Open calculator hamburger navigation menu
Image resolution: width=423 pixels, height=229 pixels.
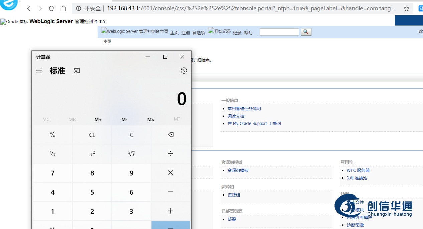(39, 71)
